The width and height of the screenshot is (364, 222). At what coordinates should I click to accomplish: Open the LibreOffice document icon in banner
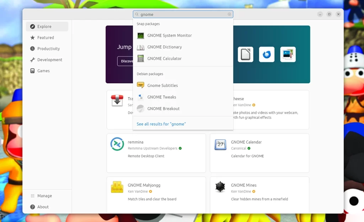245,54
